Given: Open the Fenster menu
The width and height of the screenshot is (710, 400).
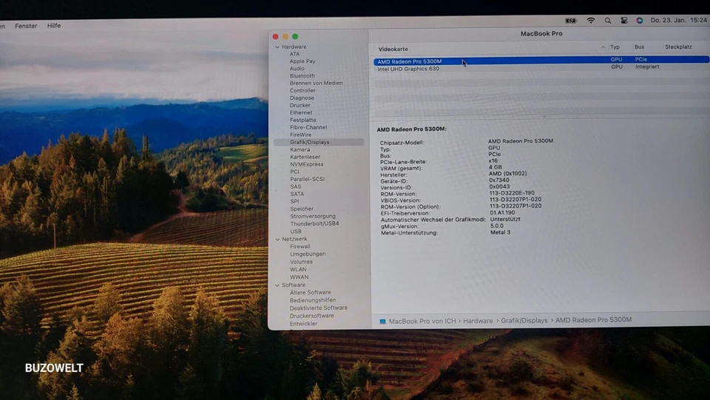Looking at the screenshot, I should coord(26,26).
